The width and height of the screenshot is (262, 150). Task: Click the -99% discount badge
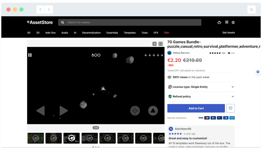coord(171,65)
